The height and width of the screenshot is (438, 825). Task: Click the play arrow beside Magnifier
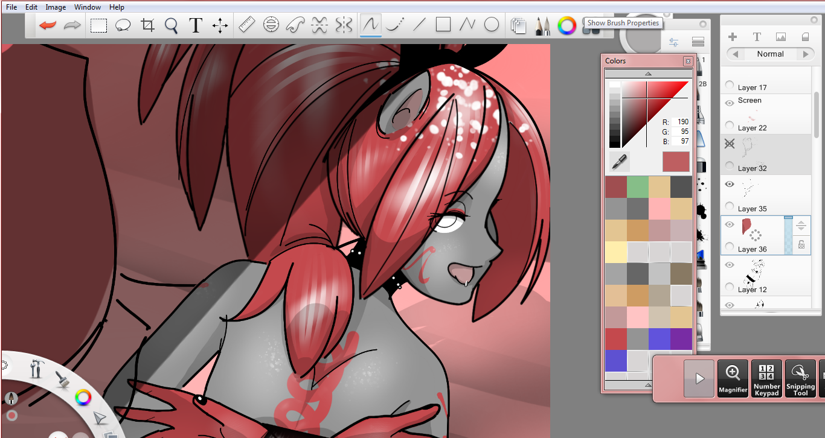[x=699, y=379]
